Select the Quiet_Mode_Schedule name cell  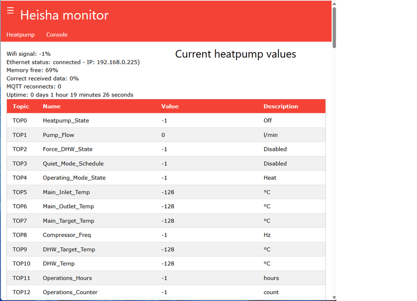coord(73,163)
